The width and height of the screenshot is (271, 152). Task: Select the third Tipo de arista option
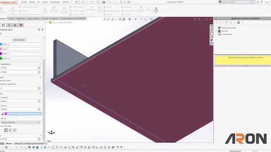tap(15, 130)
